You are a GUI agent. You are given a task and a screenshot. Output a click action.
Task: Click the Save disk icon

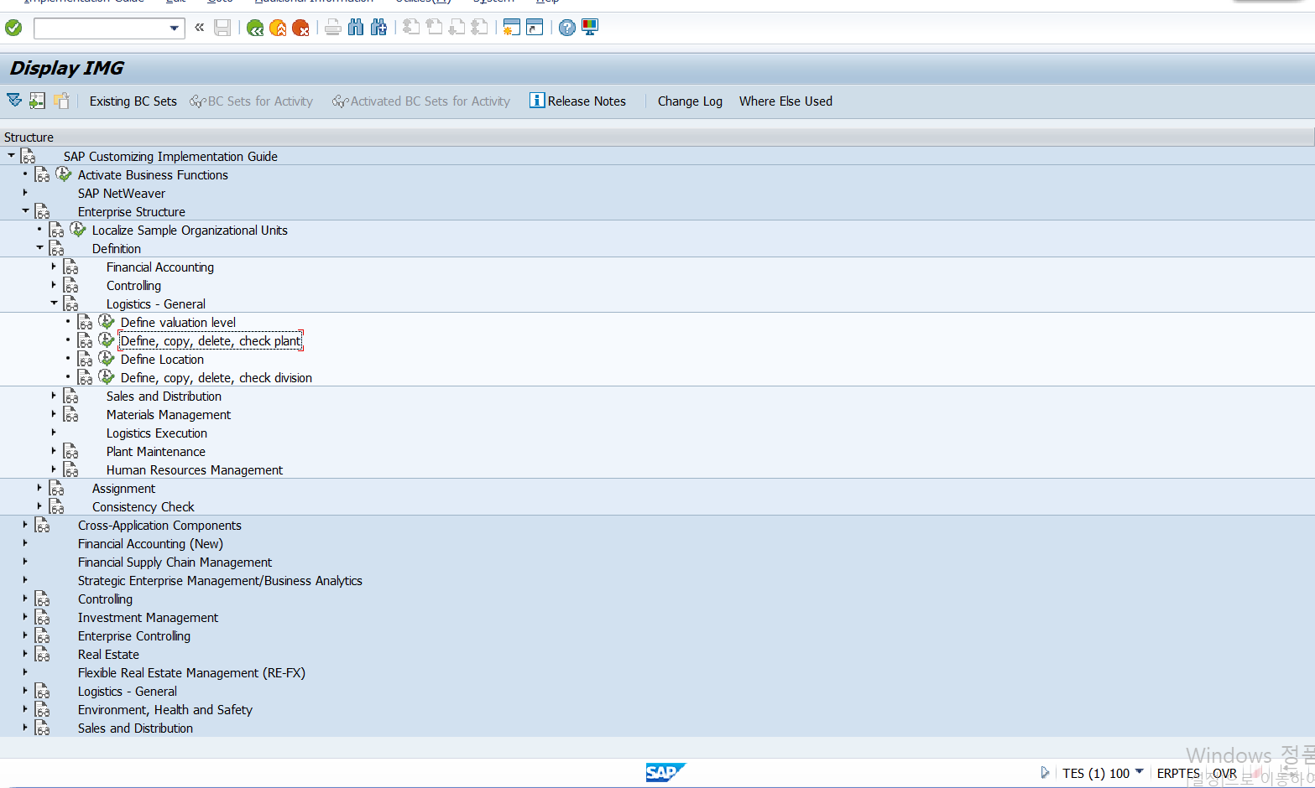point(222,28)
